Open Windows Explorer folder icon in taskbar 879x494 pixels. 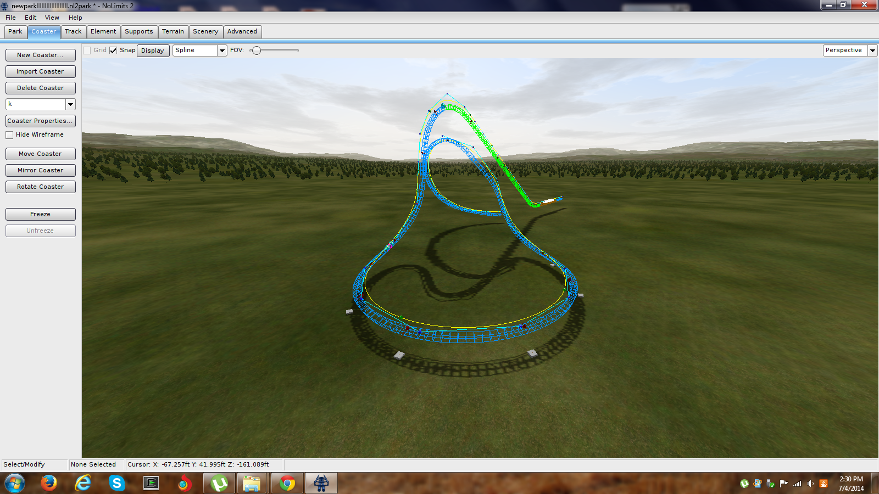pyautogui.click(x=252, y=483)
